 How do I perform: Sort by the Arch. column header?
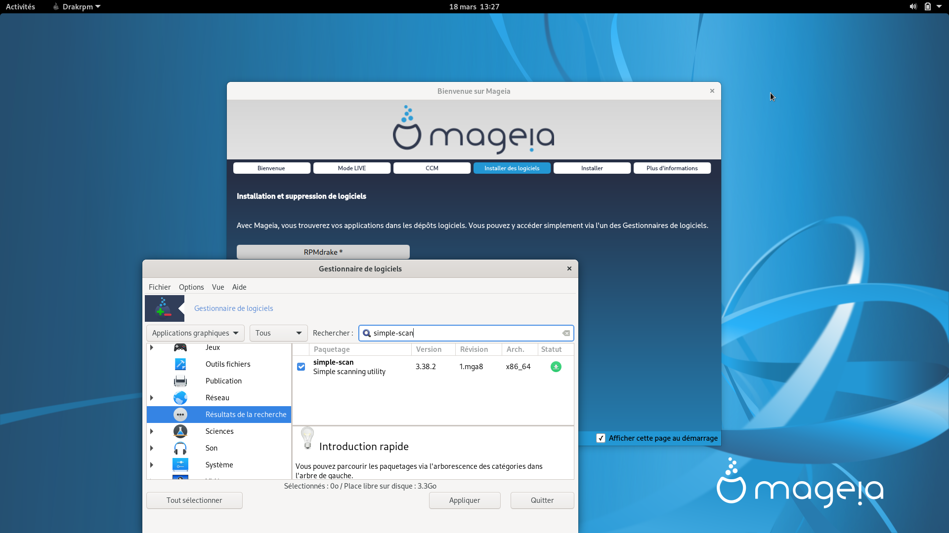pyautogui.click(x=519, y=349)
